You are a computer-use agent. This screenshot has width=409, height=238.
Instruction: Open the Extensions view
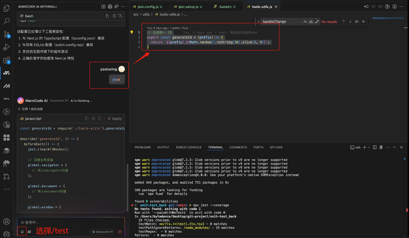6,60
